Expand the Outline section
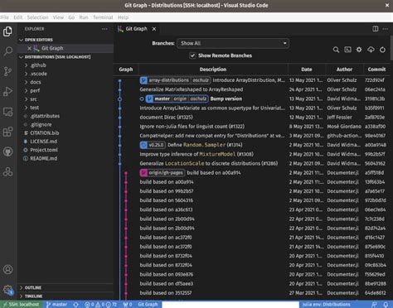Image resolution: width=393 pixels, height=308 pixels. 65,287
